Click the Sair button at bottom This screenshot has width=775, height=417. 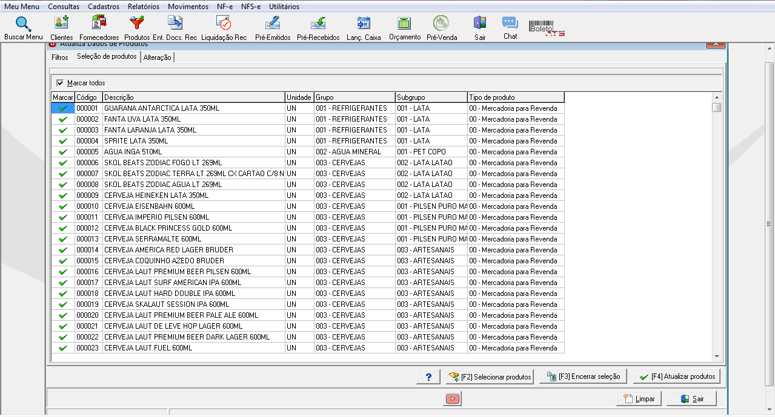(691, 399)
